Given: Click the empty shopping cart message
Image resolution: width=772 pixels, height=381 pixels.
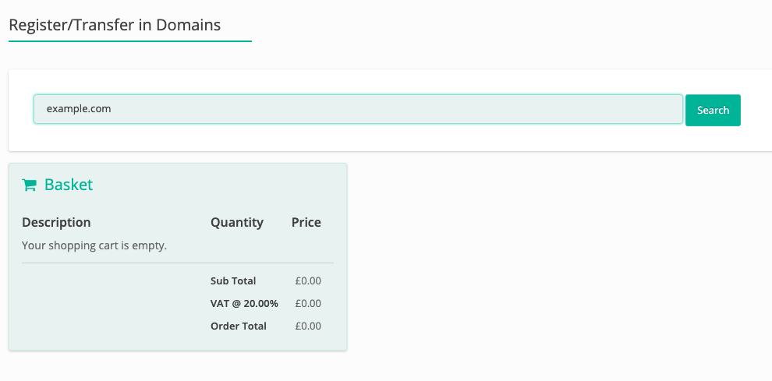Looking at the screenshot, I should (x=94, y=245).
